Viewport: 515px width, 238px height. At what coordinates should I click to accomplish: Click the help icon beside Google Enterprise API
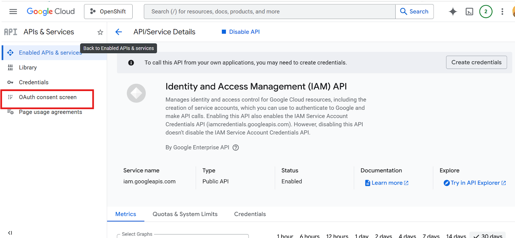236,148
